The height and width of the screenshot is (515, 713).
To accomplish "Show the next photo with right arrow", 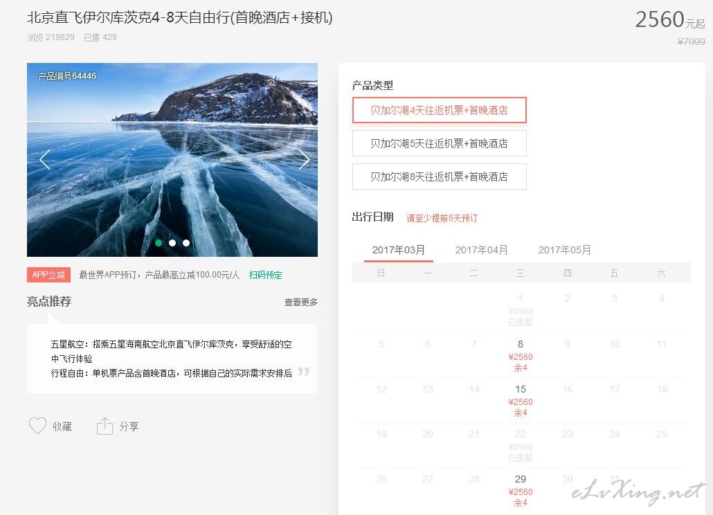I will pos(304,159).
